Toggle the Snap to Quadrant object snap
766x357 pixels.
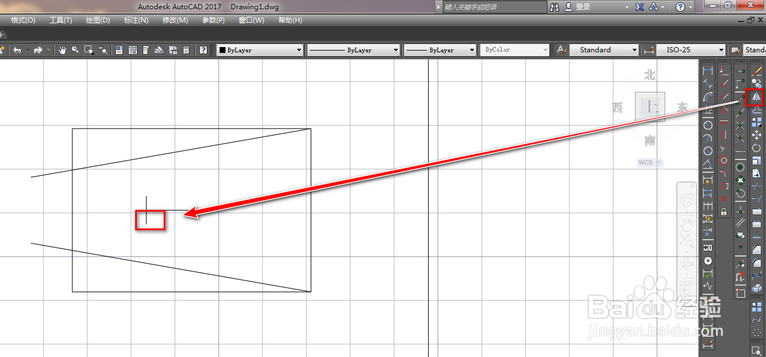coord(740,179)
